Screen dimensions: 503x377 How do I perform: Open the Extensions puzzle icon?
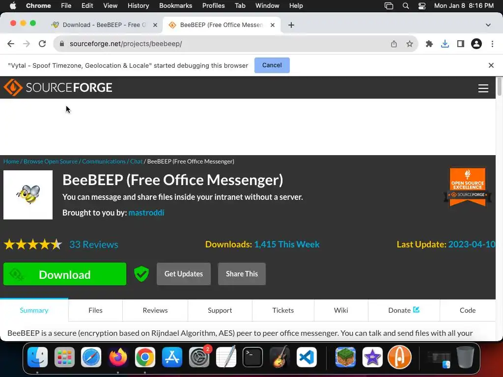pyautogui.click(x=429, y=44)
